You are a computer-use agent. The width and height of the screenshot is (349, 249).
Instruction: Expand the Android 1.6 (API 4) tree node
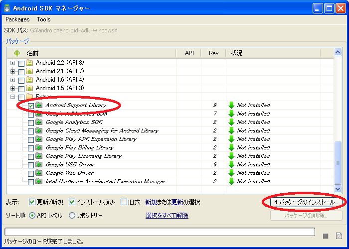[13, 80]
